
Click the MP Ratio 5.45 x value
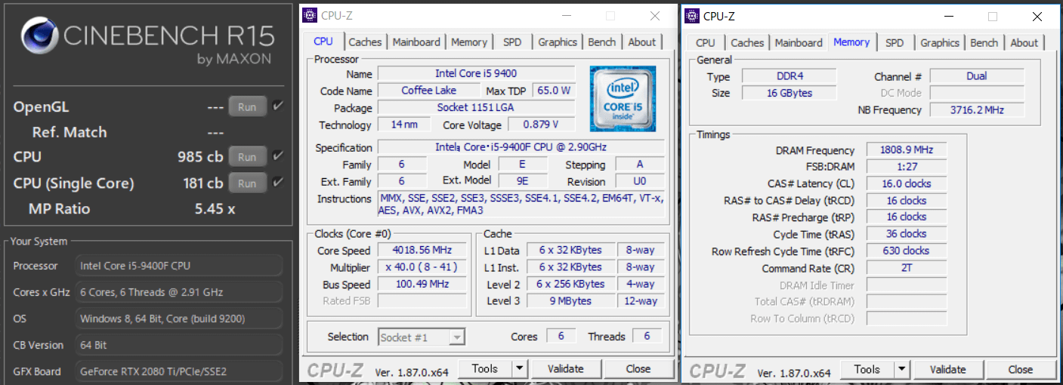point(215,209)
